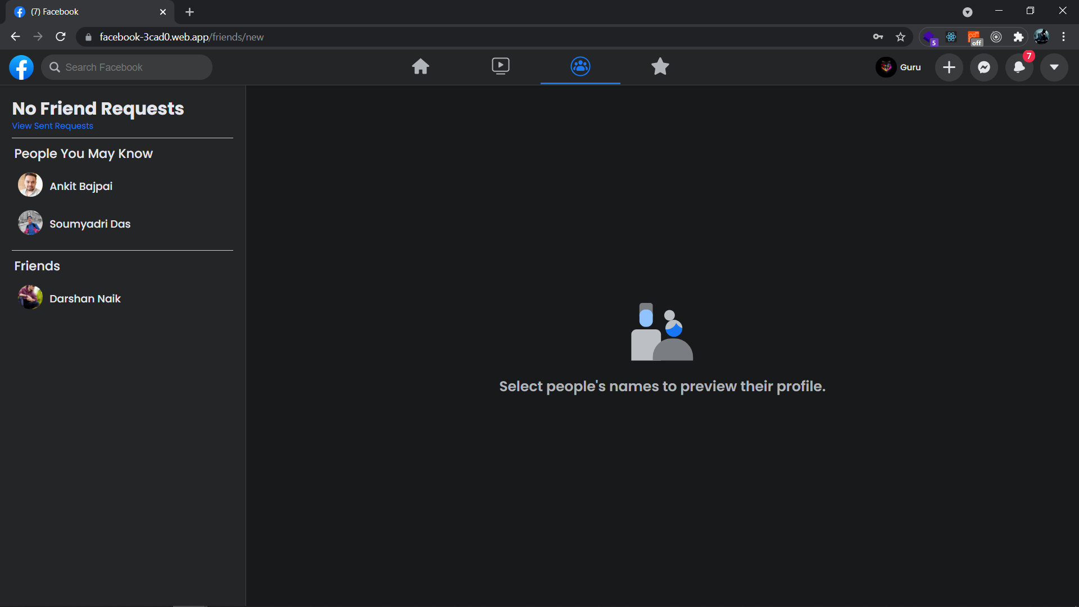Preview Darshan Naik's profile

123,298
